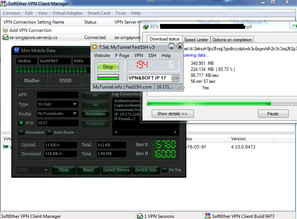Click the Set button next to APN
Viewport: 297px width, 219px height.
pos(95,95)
